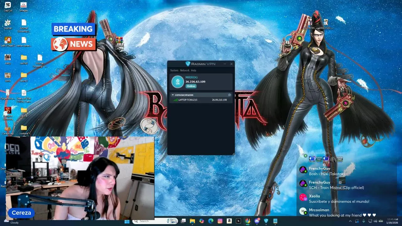Open the Notepad app on the taskbar
The width and height of the screenshot is (402, 226).
pyautogui.click(x=275, y=221)
